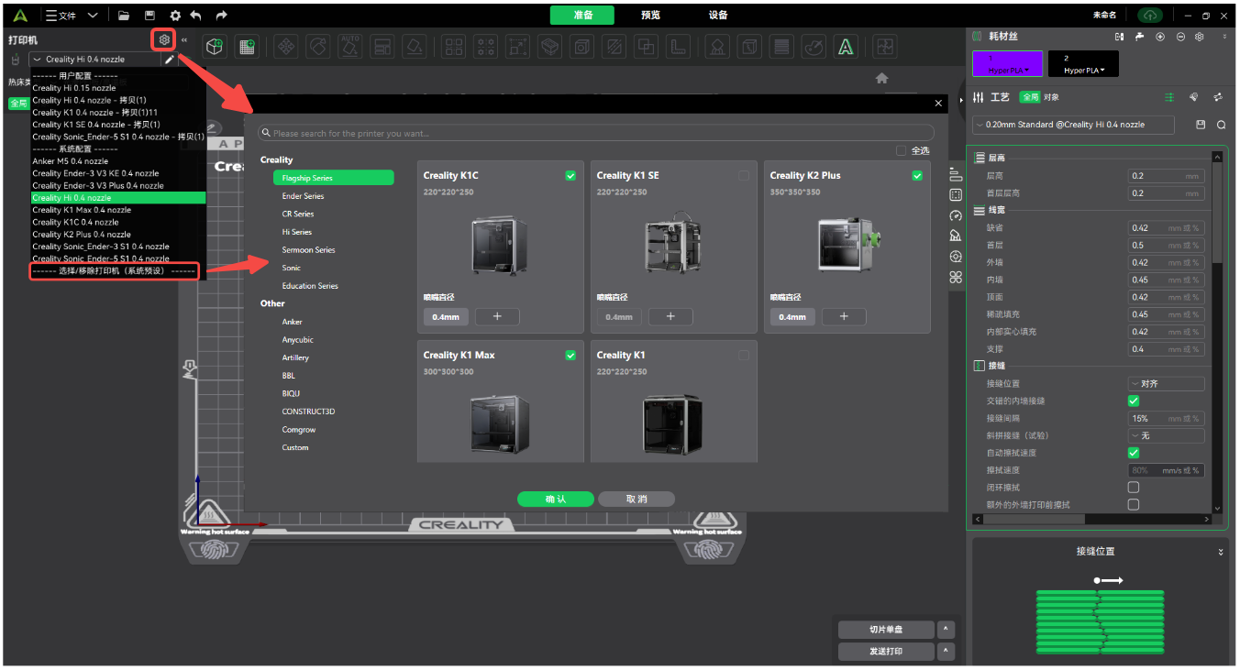The image size is (1240, 670).
Task: Uncheck the Creality K2 Plus printer checkbox
Action: coord(917,176)
